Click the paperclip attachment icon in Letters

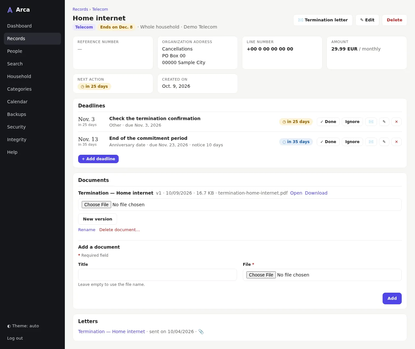click(x=201, y=332)
